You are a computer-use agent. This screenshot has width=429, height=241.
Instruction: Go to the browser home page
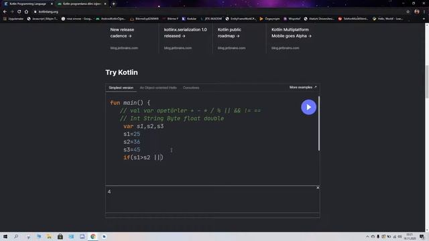click(26, 12)
